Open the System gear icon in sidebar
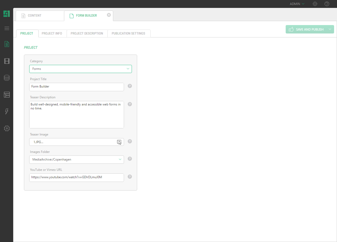 (7, 128)
